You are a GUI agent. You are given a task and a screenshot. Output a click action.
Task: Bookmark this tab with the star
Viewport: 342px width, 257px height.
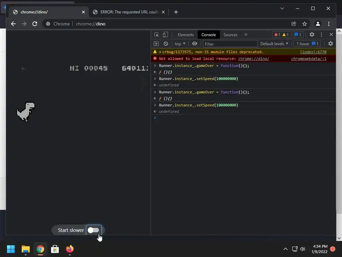pos(305,24)
